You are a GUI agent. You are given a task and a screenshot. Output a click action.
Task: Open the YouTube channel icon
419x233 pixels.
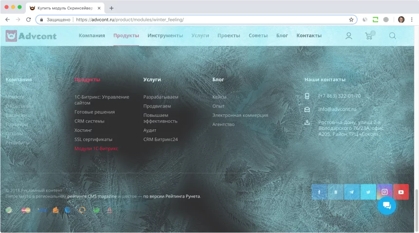pos(401,192)
